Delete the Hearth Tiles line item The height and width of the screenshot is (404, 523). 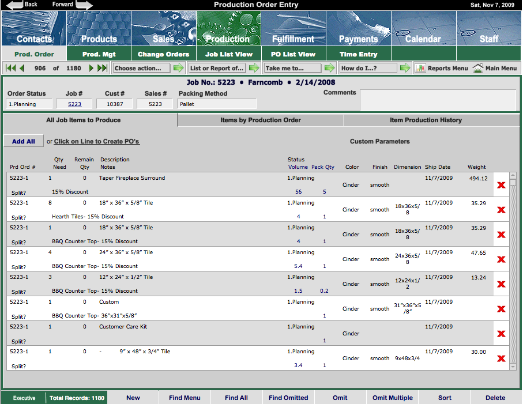(501, 210)
